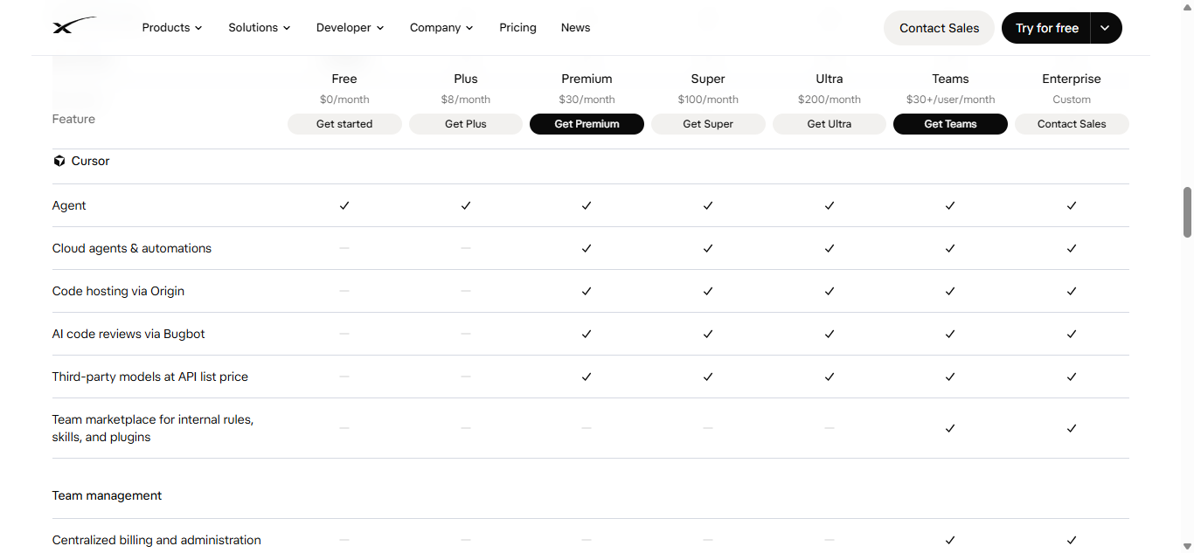Click the Team marketplace checkmark under Enterprise
1194x553 pixels.
click(1072, 428)
